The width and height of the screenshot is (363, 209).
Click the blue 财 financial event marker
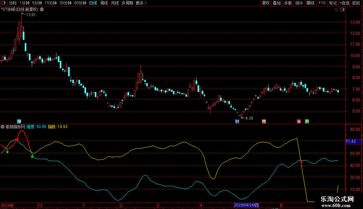coord(237,122)
